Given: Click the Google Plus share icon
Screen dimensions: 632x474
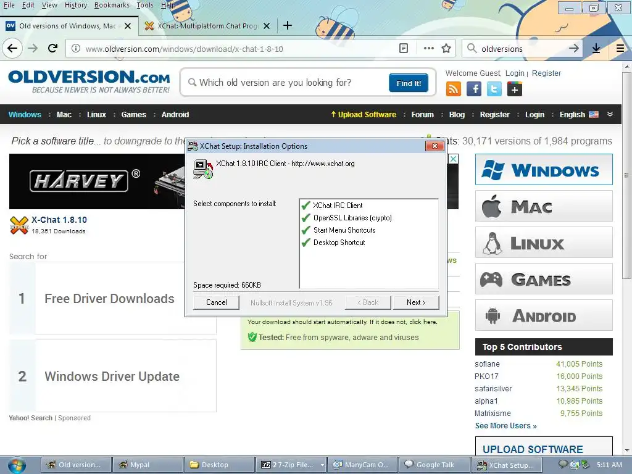Looking at the screenshot, I should pyautogui.click(x=515, y=89).
